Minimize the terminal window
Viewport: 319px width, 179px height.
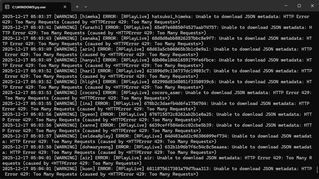pyautogui.click(x=286, y=6)
